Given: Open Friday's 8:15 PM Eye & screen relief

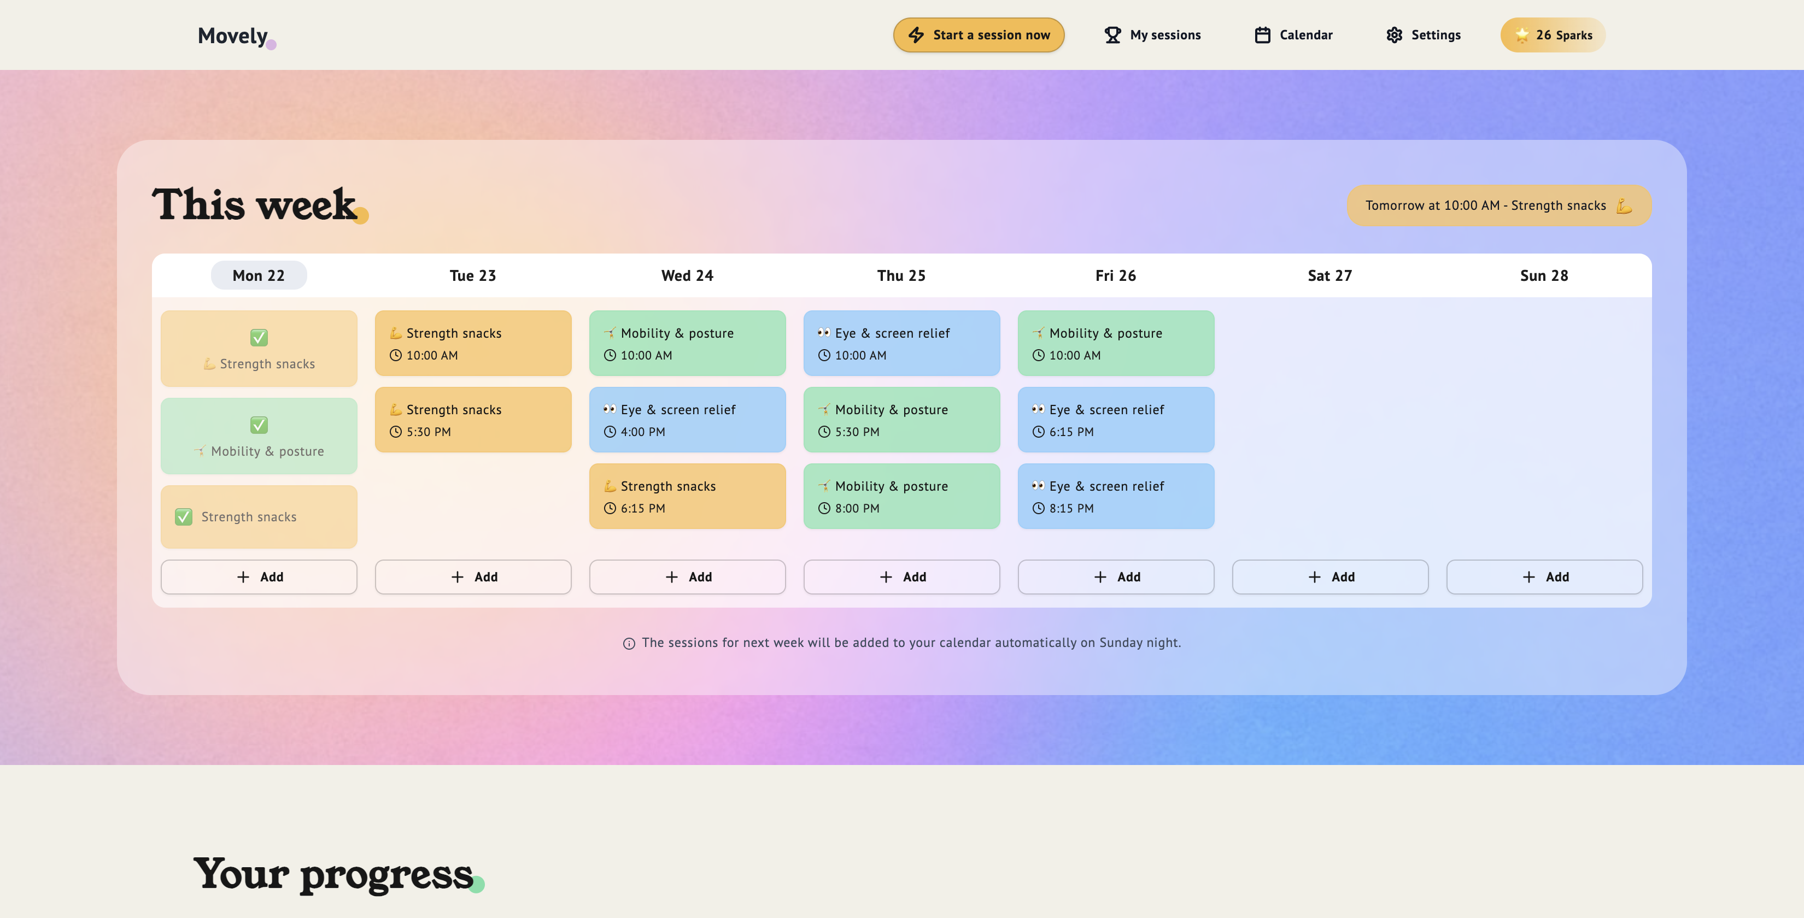Looking at the screenshot, I should tap(1116, 497).
